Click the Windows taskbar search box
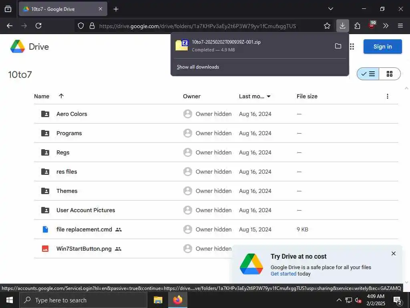Viewport: 410px width, 308px height. click(x=83, y=300)
